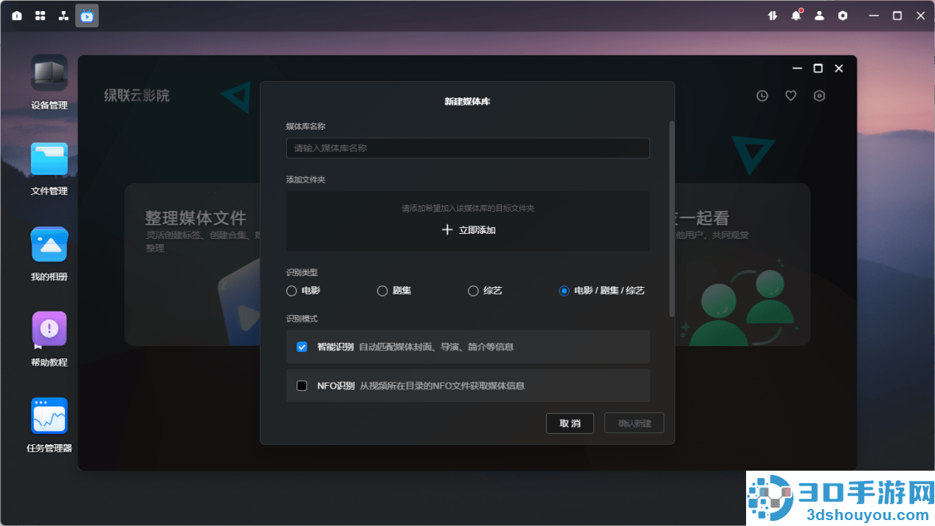The width and height of the screenshot is (935, 526).
Task: Open 帮助教程 desktop icon
Action: coord(49,339)
